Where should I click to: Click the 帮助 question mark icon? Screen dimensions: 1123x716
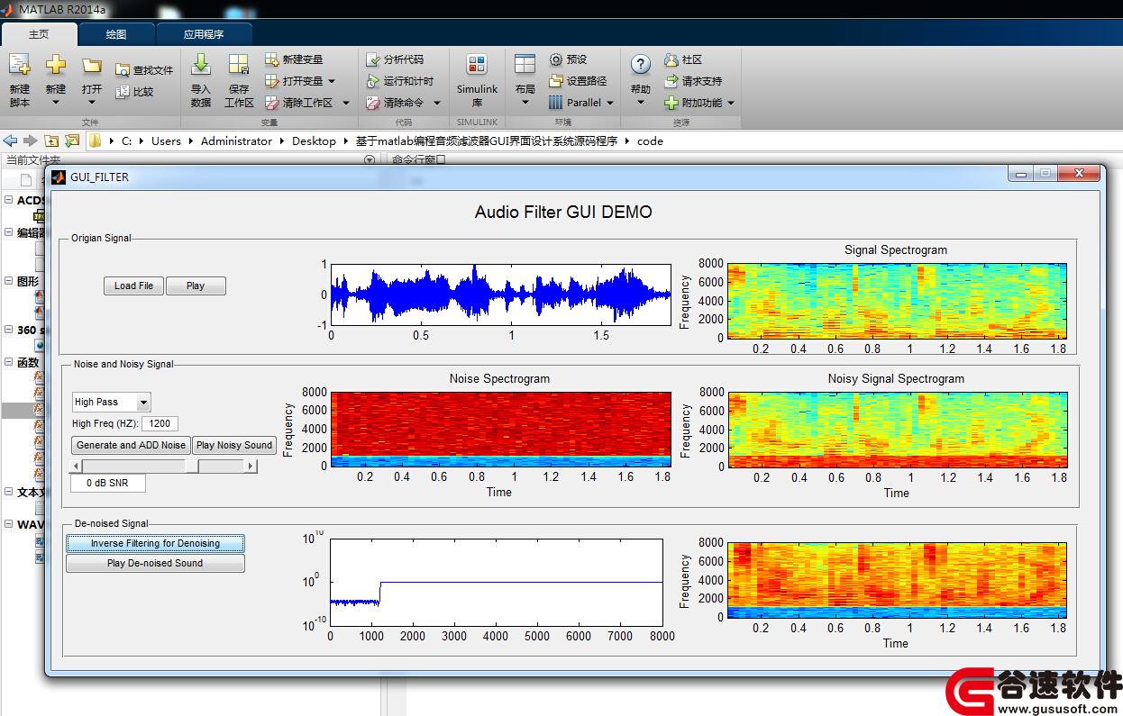641,64
